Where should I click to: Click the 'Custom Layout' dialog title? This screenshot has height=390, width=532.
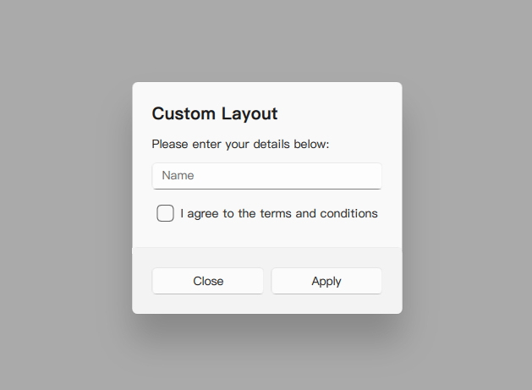(215, 113)
